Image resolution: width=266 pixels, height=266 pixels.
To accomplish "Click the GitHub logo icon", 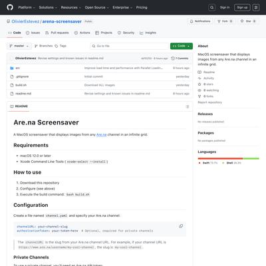I will click(10, 7).
